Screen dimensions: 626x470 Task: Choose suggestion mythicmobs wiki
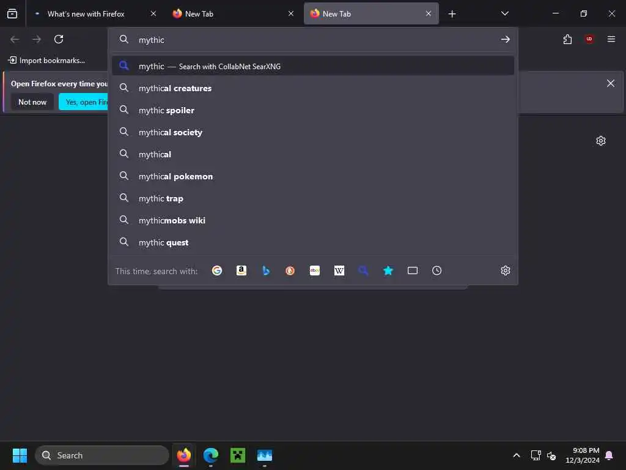click(x=313, y=220)
